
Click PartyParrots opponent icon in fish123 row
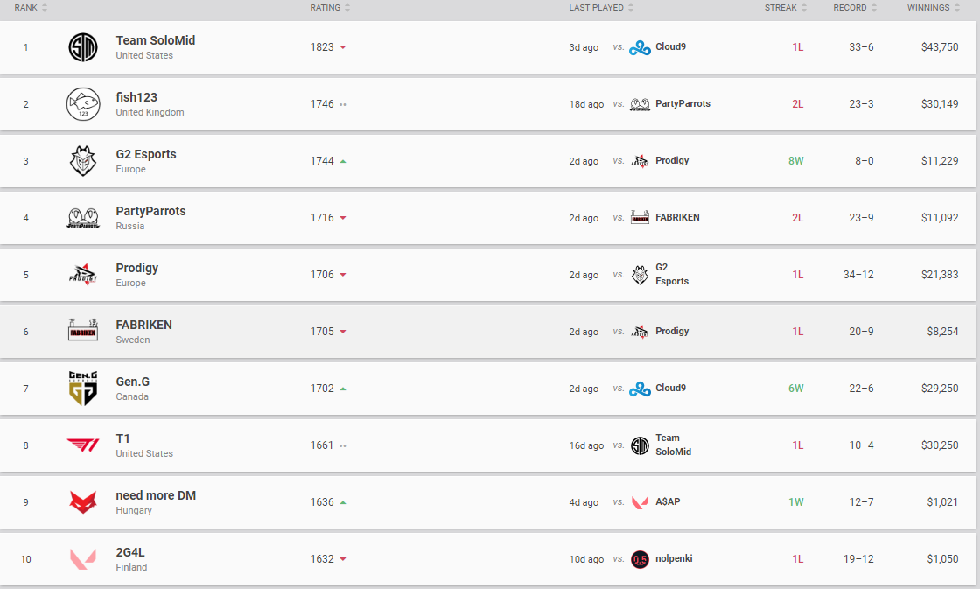click(x=640, y=104)
